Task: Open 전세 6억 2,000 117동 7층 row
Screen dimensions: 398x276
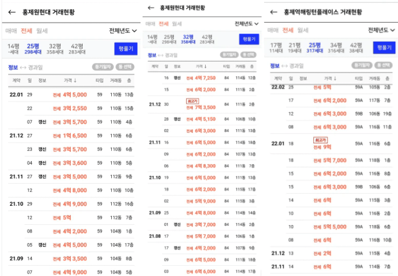Action: click(339, 100)
